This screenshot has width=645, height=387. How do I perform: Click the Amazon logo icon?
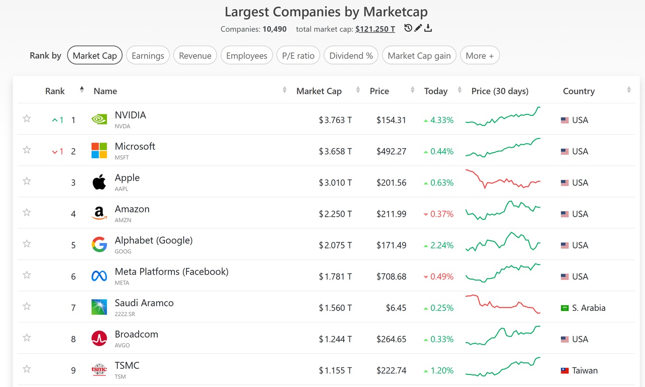(99, 213)
